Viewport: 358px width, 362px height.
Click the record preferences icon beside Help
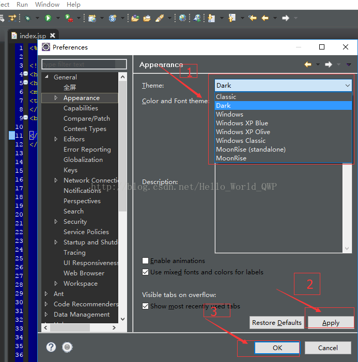coord(67,347)
